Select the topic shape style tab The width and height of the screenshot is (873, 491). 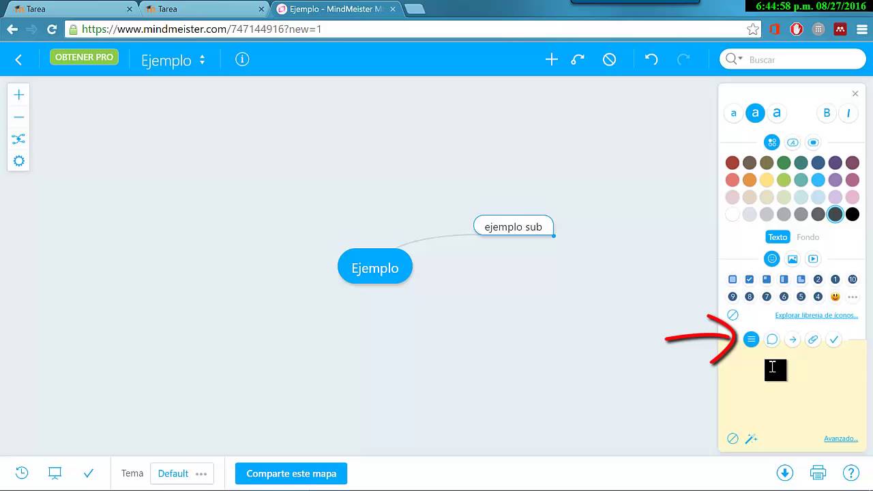813,143
